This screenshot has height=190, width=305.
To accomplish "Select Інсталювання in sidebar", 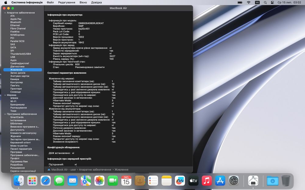I will [x=18, y=120].
